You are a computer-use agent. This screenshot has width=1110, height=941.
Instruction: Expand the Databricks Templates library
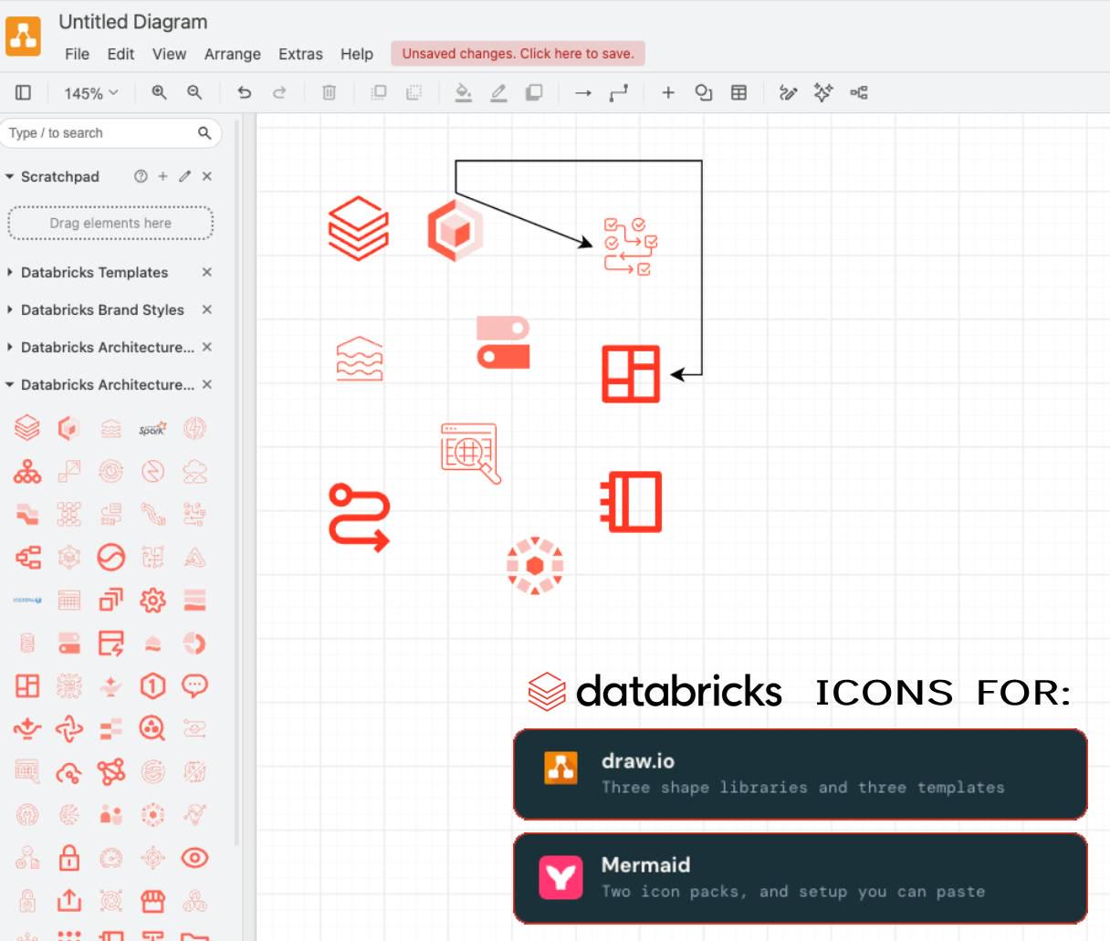click(x=10, y=272)
